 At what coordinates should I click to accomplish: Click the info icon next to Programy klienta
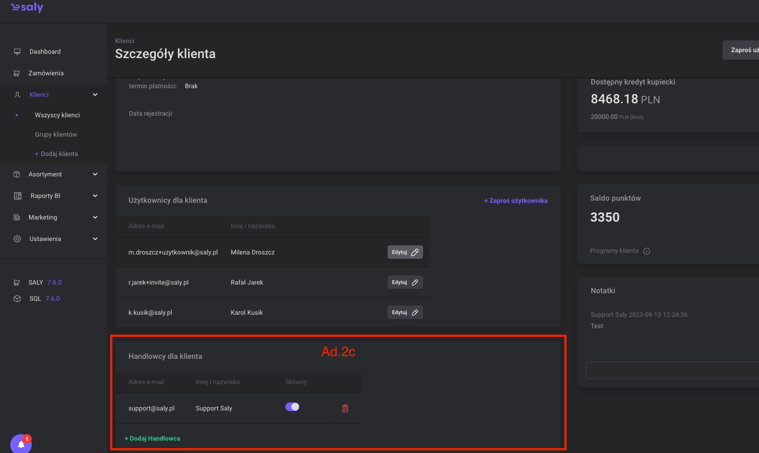click(x=647, y=251)
